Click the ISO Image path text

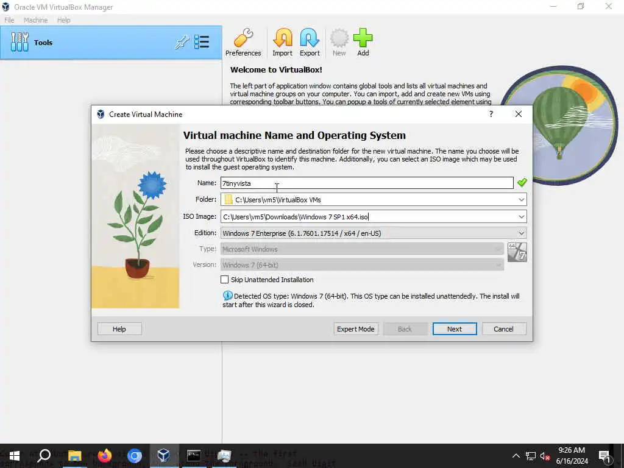click(x=296, y=217)
